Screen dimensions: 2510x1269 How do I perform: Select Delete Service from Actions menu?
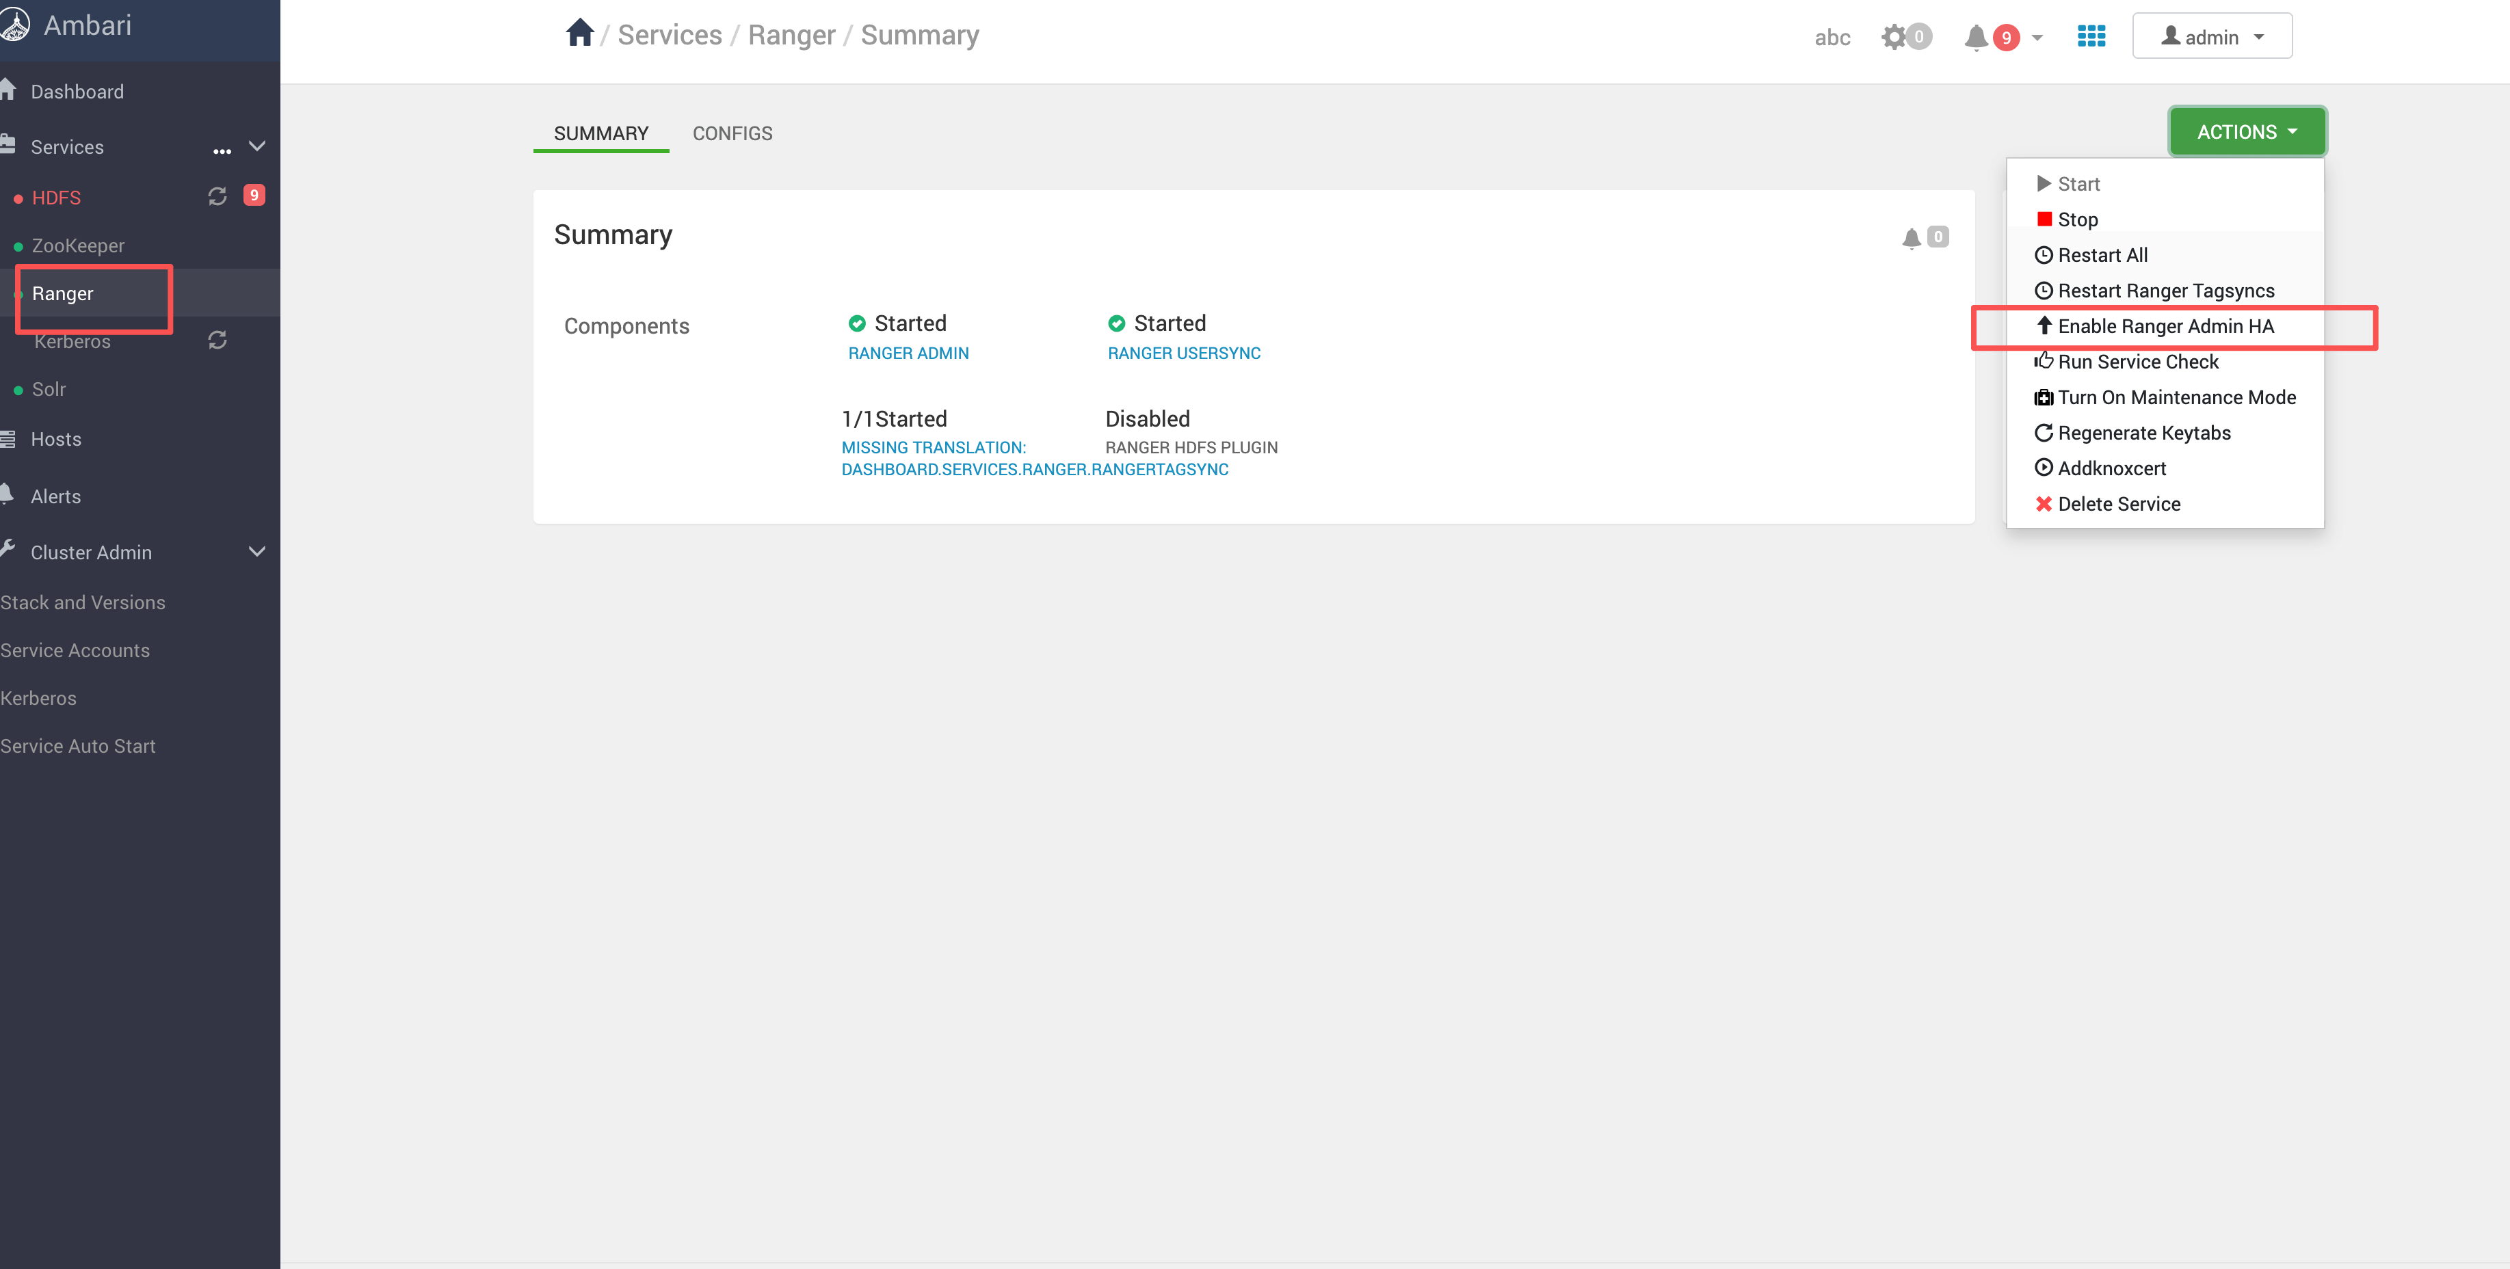(x=2118, y=503)
